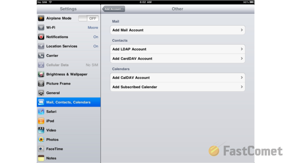The height and width of the screenshot is (163, 291).
Task: Tap the Wi-Fi icon in the sidebar
Action: (41, 28)
